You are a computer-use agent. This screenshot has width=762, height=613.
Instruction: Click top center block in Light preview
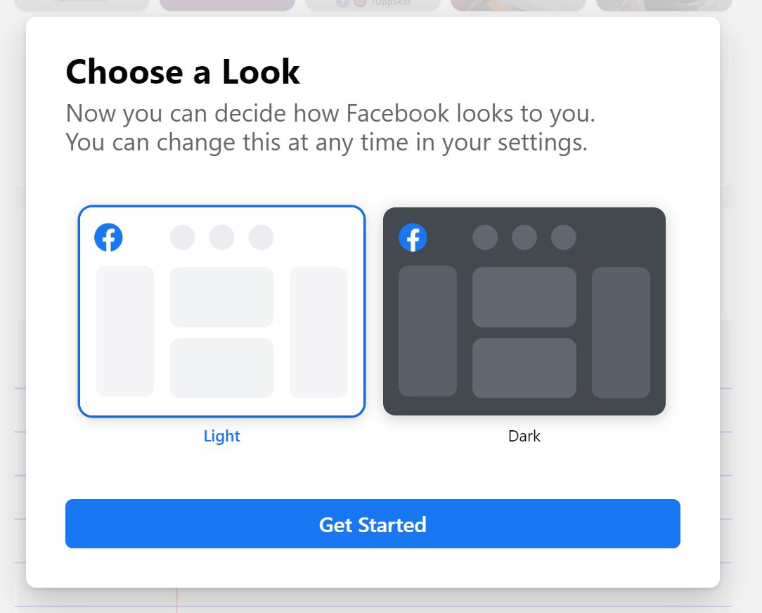coord(221,297)
